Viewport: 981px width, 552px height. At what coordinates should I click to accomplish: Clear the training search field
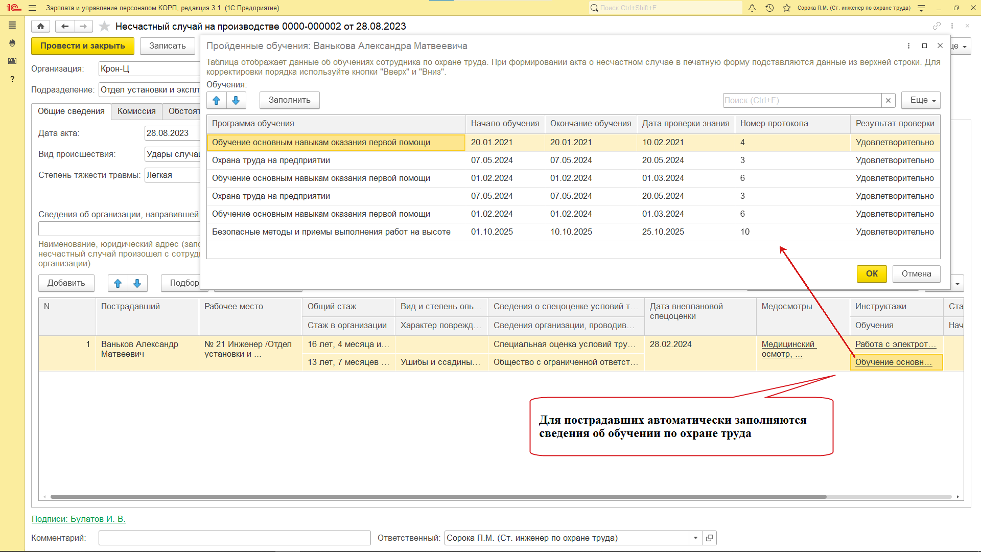point(888,100)
